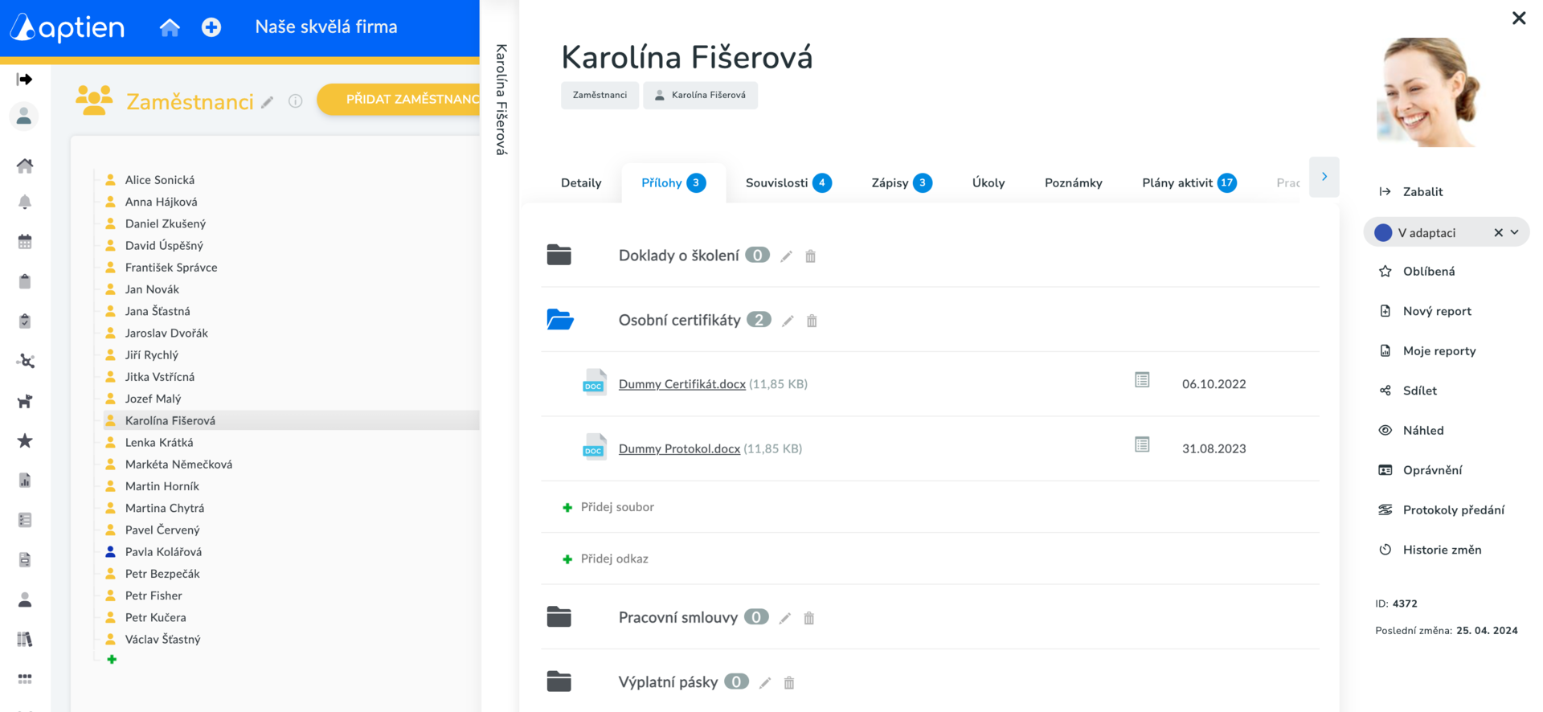This screenshot has width=1543, height=712.
Task: Click the Karolína Fišerová breadcrumb chip
Action: tap(700, 95)
